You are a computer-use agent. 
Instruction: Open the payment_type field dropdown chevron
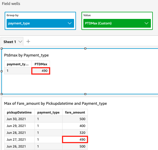(70, 23)
